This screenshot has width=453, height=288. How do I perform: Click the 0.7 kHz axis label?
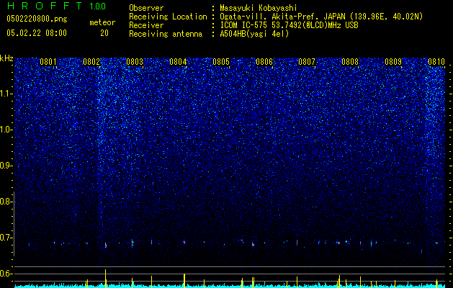click(6, 238)
